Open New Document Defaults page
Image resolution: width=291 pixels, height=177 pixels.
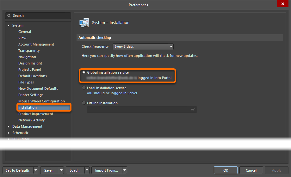click(38, 88)
